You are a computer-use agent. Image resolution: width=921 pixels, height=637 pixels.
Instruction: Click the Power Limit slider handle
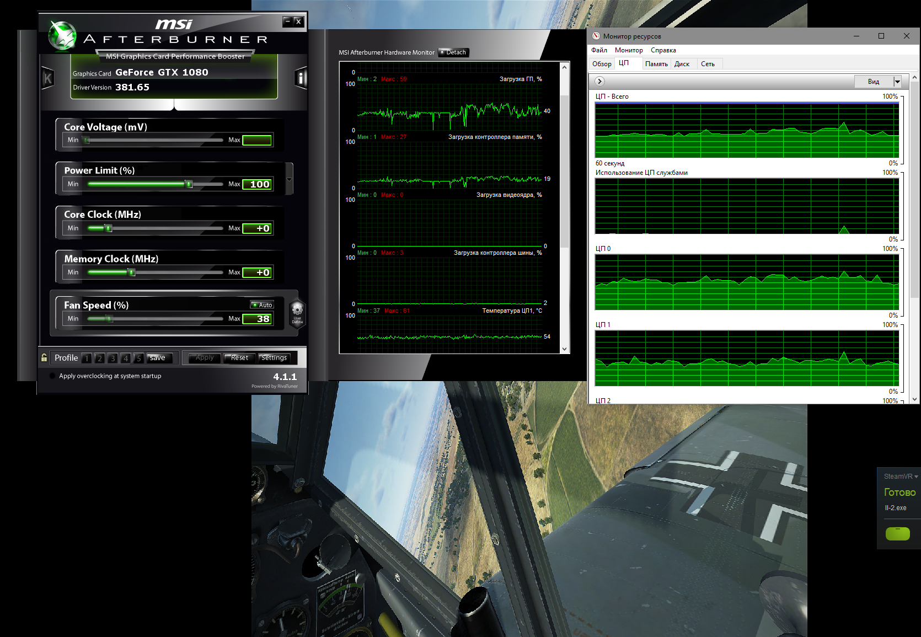click(x=189, y=184)
